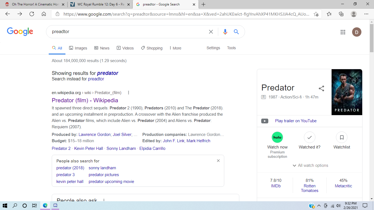374x210 pixels.
Task: Open the three-dot menu beside Wikipedia result
Action: [x=128, y=93]
